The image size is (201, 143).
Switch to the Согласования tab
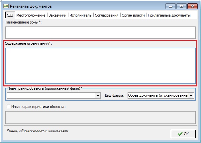click(x=106, y=15)
